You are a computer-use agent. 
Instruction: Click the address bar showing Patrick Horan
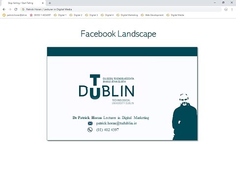click(121, 9)
